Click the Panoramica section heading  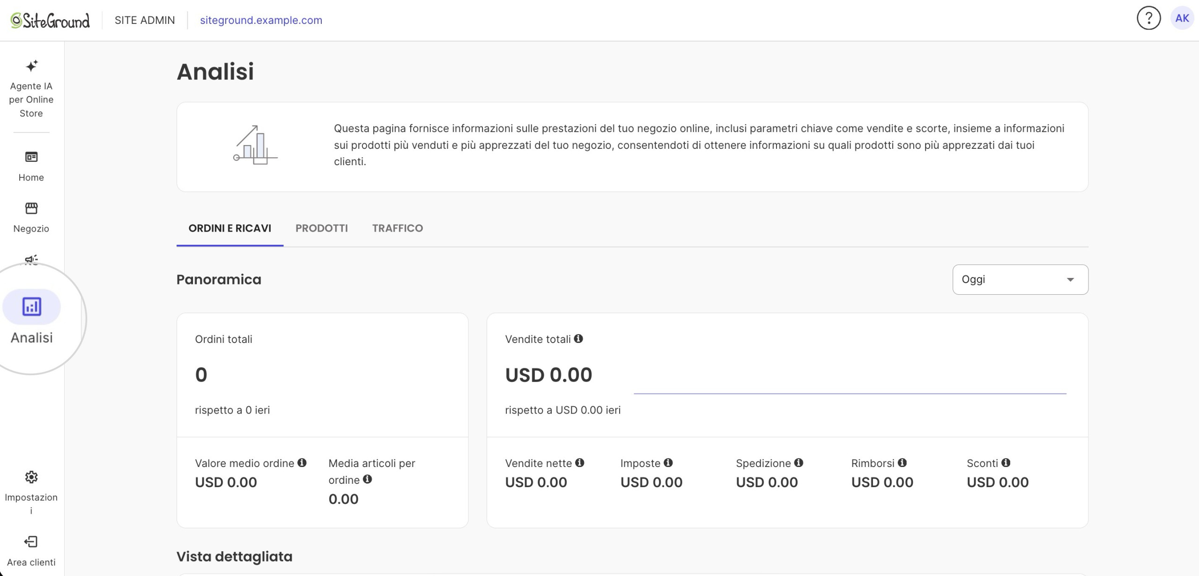219,279
